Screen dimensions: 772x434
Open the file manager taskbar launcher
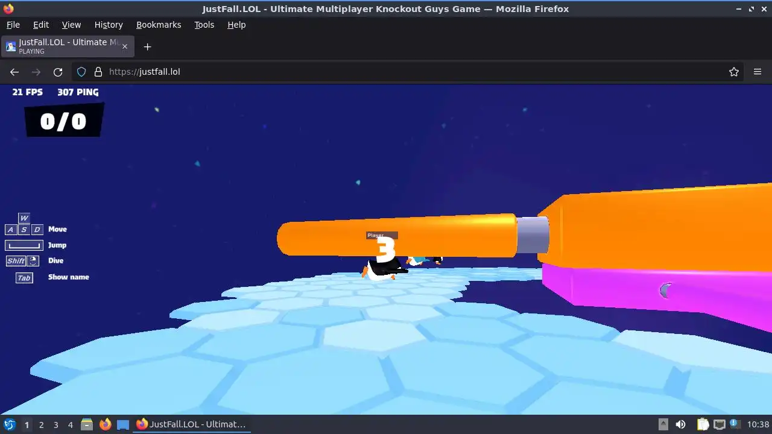point(87,424)
